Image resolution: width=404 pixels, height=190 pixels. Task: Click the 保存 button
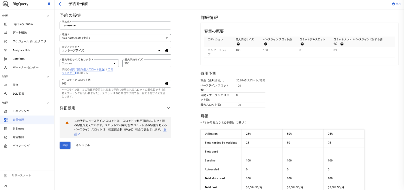point(65,145)
